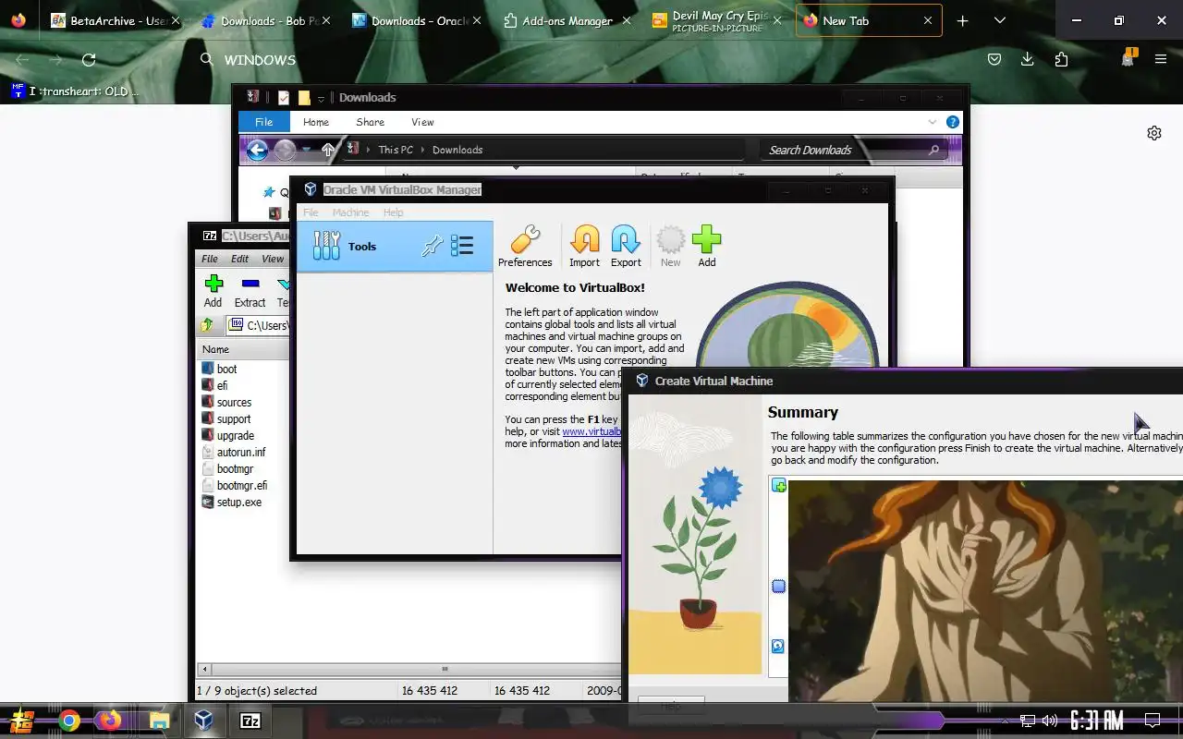The image size is (1183, 739).
Task: Show hidden system tray icons
Action: click(x=1005, y=721)
